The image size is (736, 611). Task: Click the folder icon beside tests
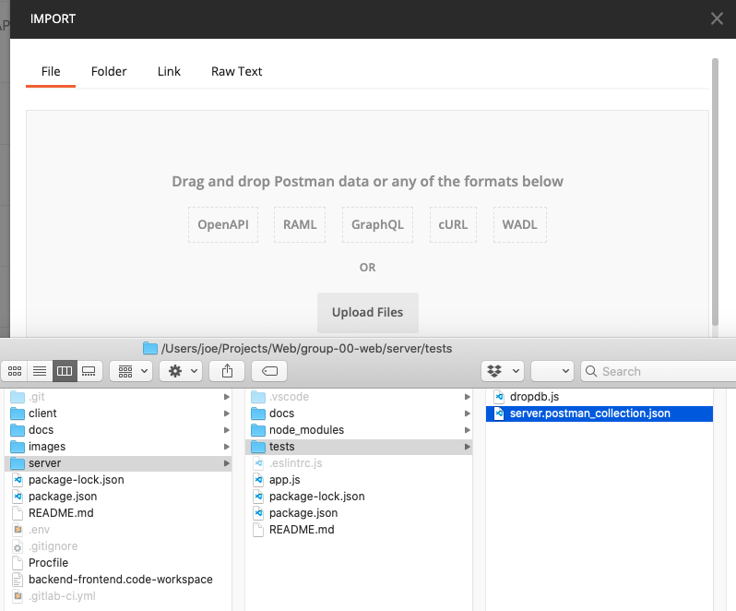point(258,446)
